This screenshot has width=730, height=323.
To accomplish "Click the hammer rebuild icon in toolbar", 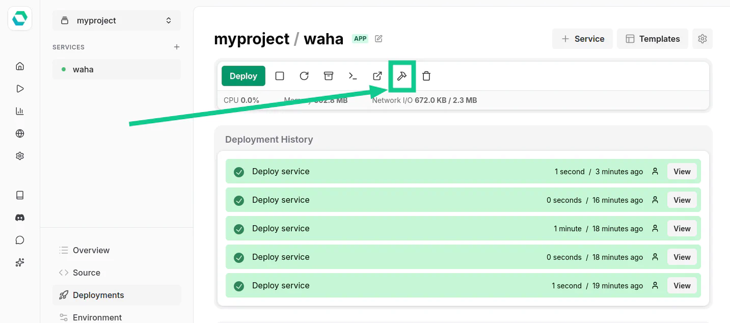I will pos(402,76).
